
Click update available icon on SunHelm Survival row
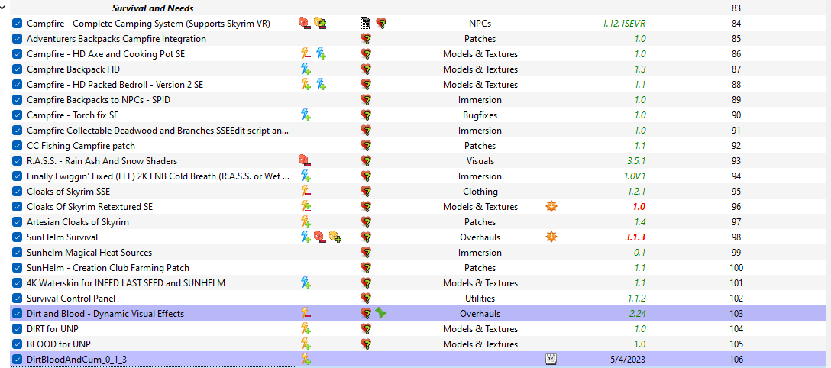click(x=551, y=237)
